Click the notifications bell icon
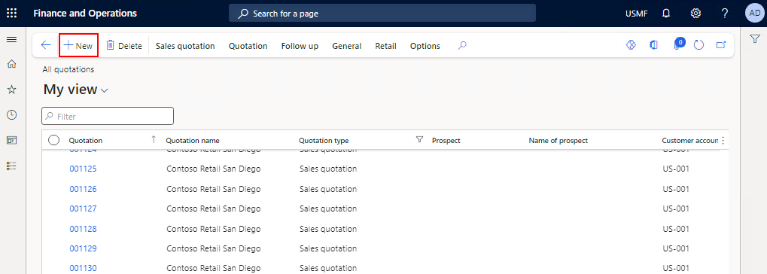The height and width of the screenshot is (274, 767). point(665,14)
